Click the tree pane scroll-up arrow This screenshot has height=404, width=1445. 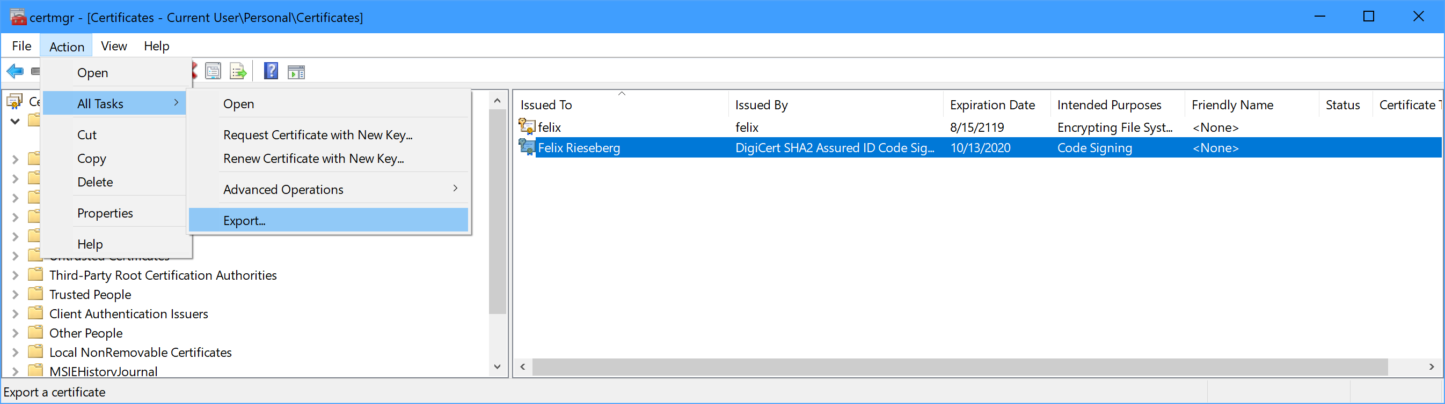tap(497, 101)
